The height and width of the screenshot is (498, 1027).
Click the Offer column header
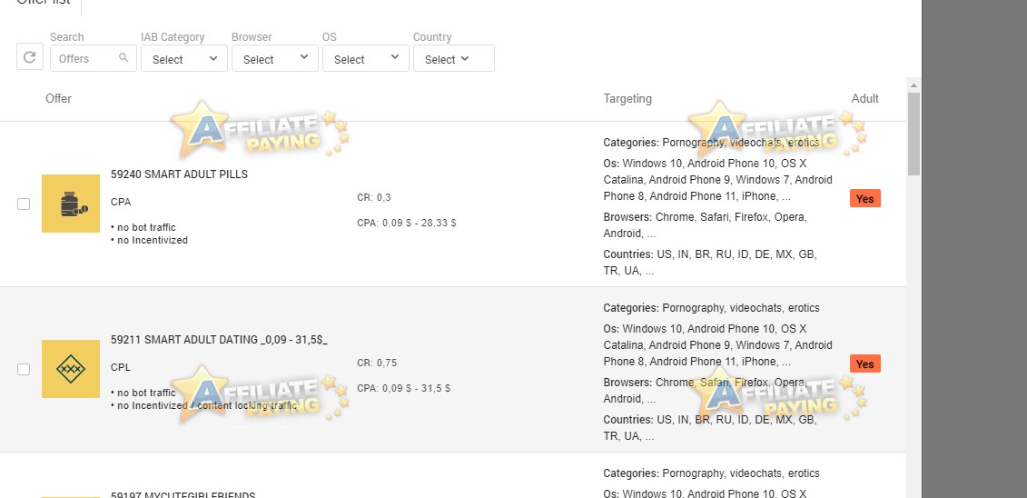58,98
